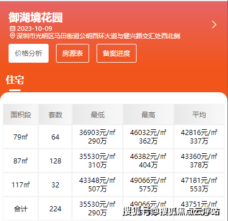
Task: Click the unit count cell 128
Action: [x=55, y=161]
